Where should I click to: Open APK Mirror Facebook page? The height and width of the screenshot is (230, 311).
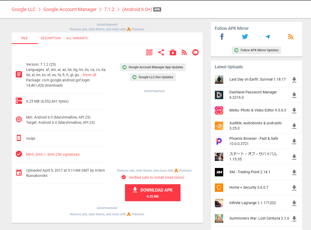(222, 37)
